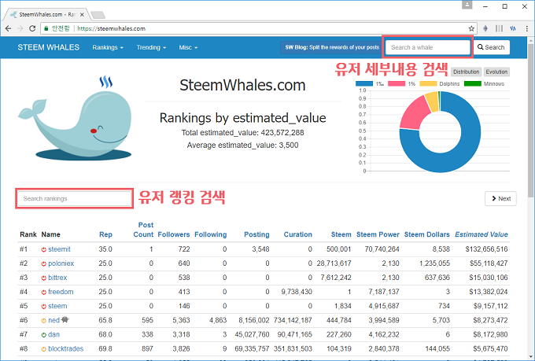Switch chart to Distribution view

[x=466, y=72]
